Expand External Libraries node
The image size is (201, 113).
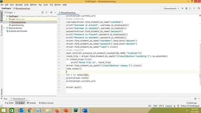pos(4,28)
